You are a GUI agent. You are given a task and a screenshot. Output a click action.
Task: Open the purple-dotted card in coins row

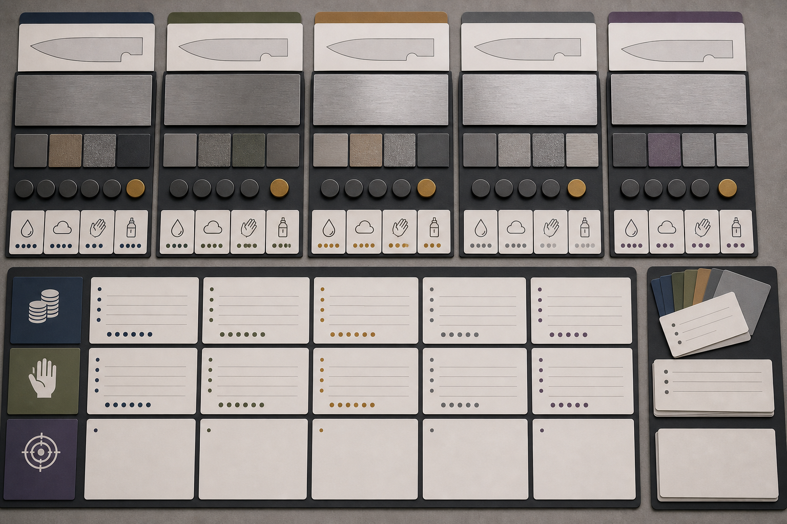coord(581,311)
